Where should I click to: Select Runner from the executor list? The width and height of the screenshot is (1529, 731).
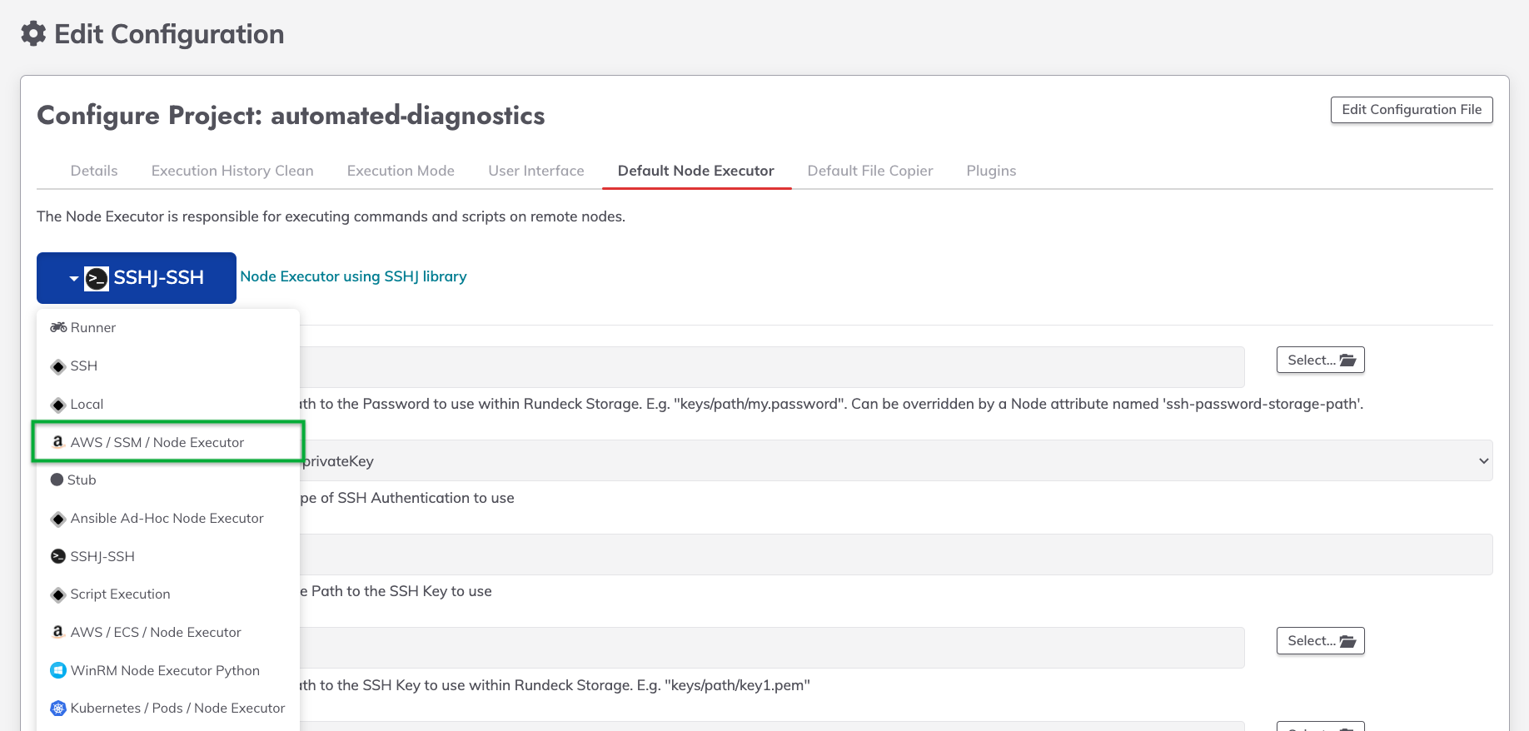tap(168, 327)
